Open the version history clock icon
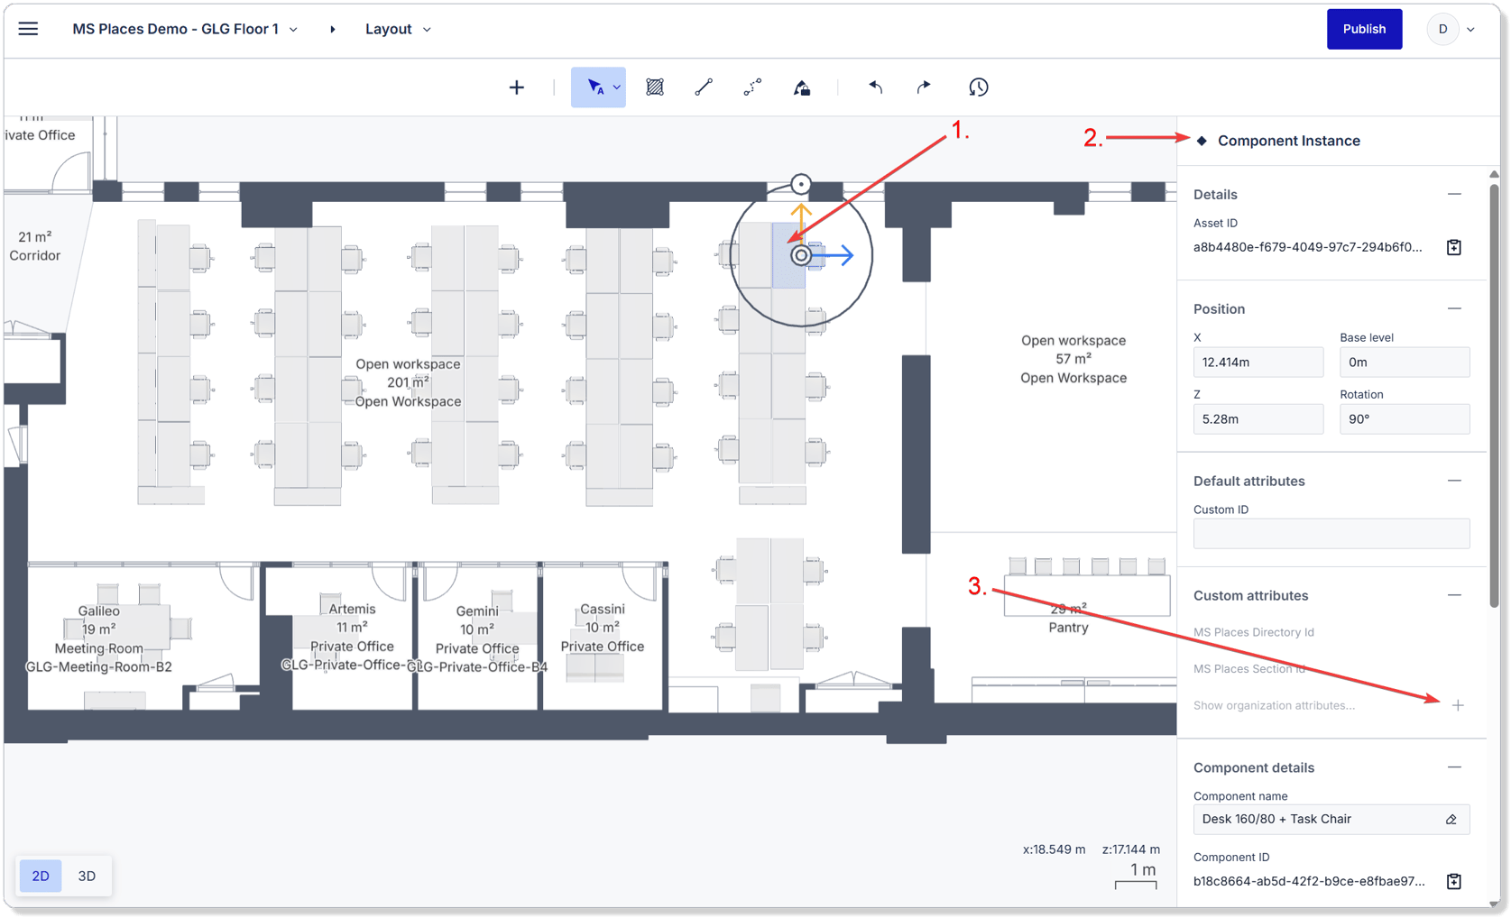This screenshot has height=918, width=1511. point(979,87)
